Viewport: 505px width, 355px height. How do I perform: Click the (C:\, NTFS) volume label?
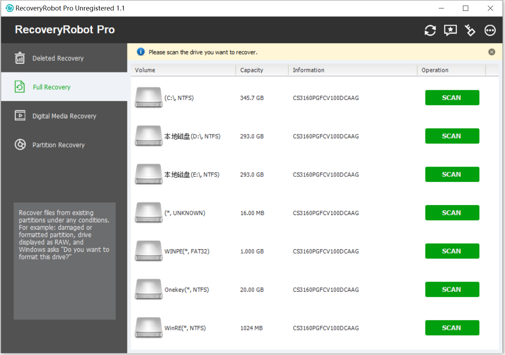click(x=179, y=98)
